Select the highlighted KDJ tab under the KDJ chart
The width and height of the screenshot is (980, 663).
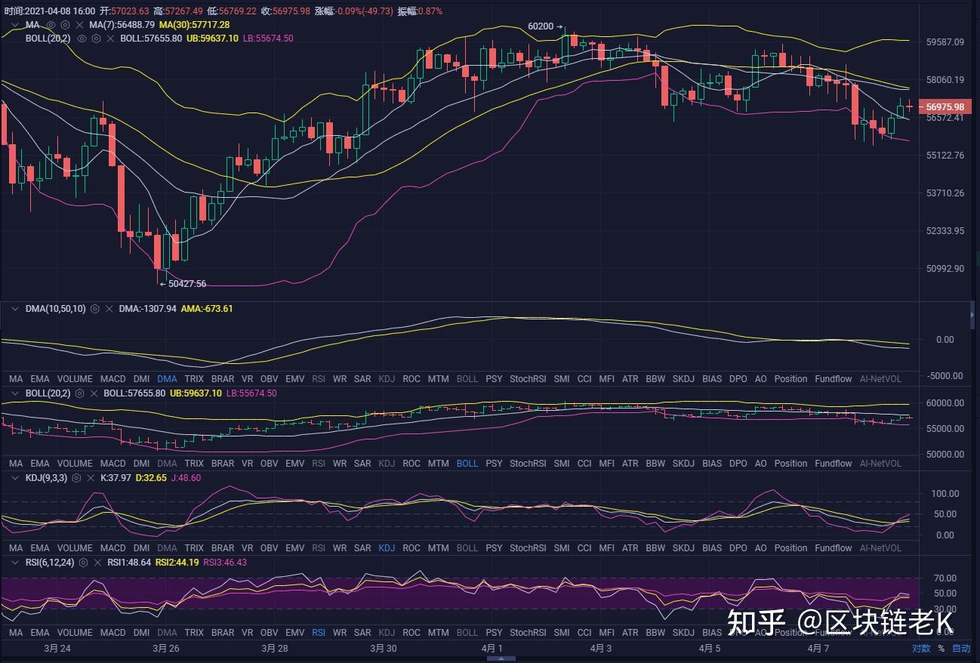tap(387, 548)
